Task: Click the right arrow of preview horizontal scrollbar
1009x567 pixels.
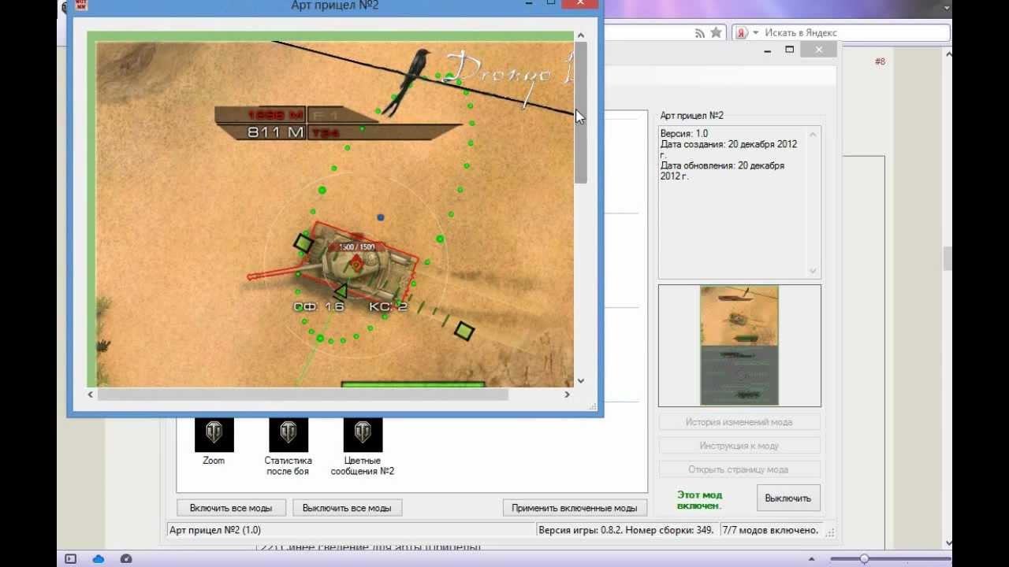Action: click(x=567, y=395)
